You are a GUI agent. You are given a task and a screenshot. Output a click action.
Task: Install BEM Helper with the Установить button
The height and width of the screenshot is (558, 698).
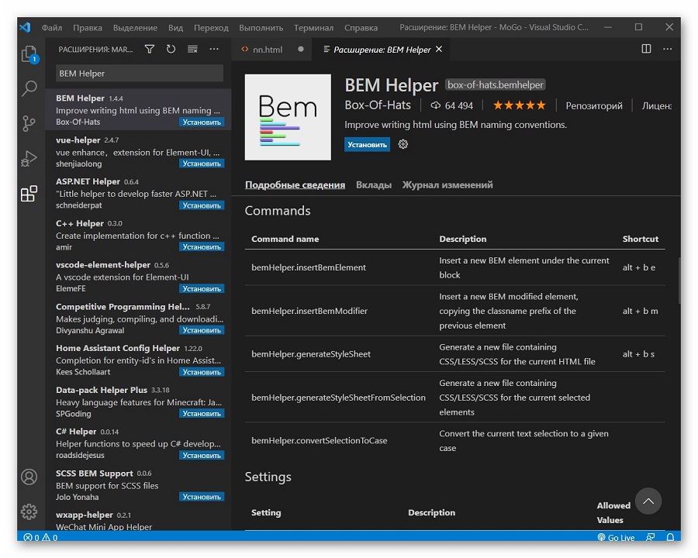[367, 145]
